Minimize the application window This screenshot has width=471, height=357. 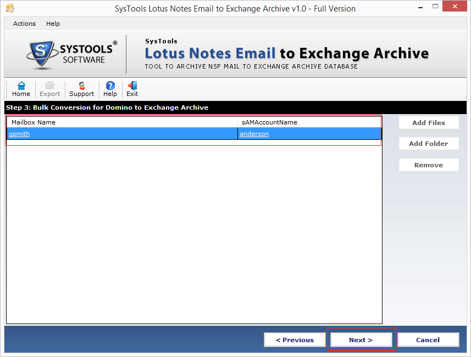420,7
